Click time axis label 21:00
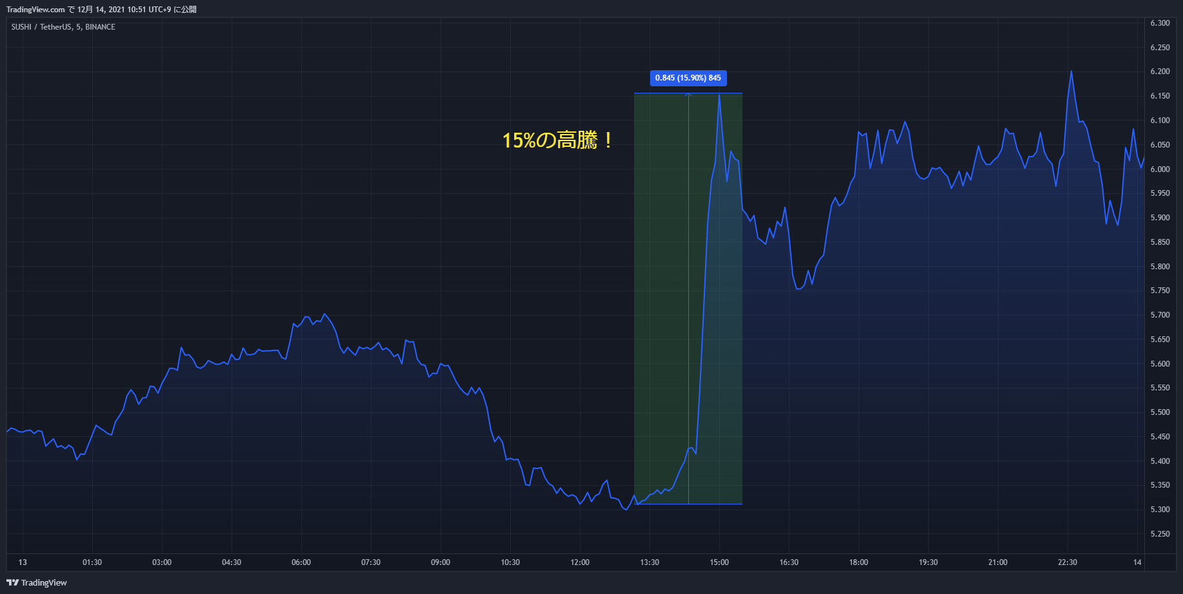This screenshot has width=1183, height=594. tap(998, 562)
